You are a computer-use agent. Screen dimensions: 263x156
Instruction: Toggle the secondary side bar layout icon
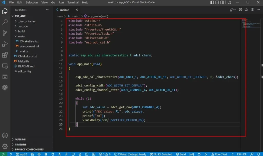pos(222,2)
